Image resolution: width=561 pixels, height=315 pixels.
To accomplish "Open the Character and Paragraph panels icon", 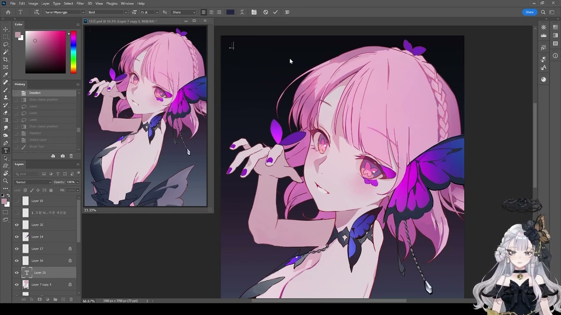I will (254, 12).
